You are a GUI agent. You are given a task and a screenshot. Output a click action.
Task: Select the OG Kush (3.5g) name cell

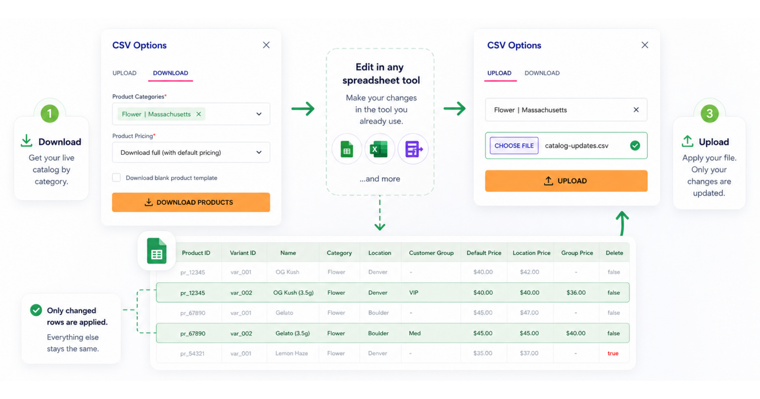pos(293,293)
